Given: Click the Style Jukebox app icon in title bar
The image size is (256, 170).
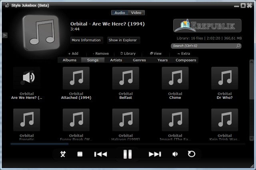Looking at the screenshot, I should 7,5.
